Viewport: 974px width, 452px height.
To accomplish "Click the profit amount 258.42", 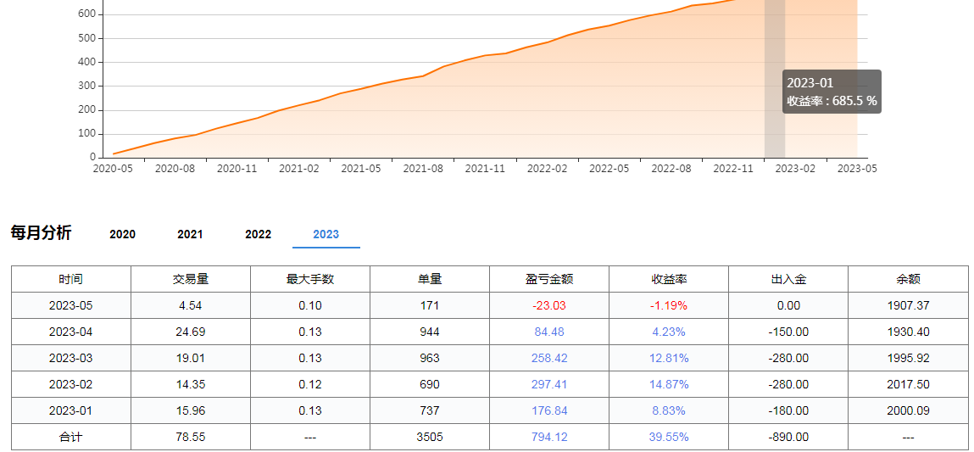I will [x=549, y=358].
